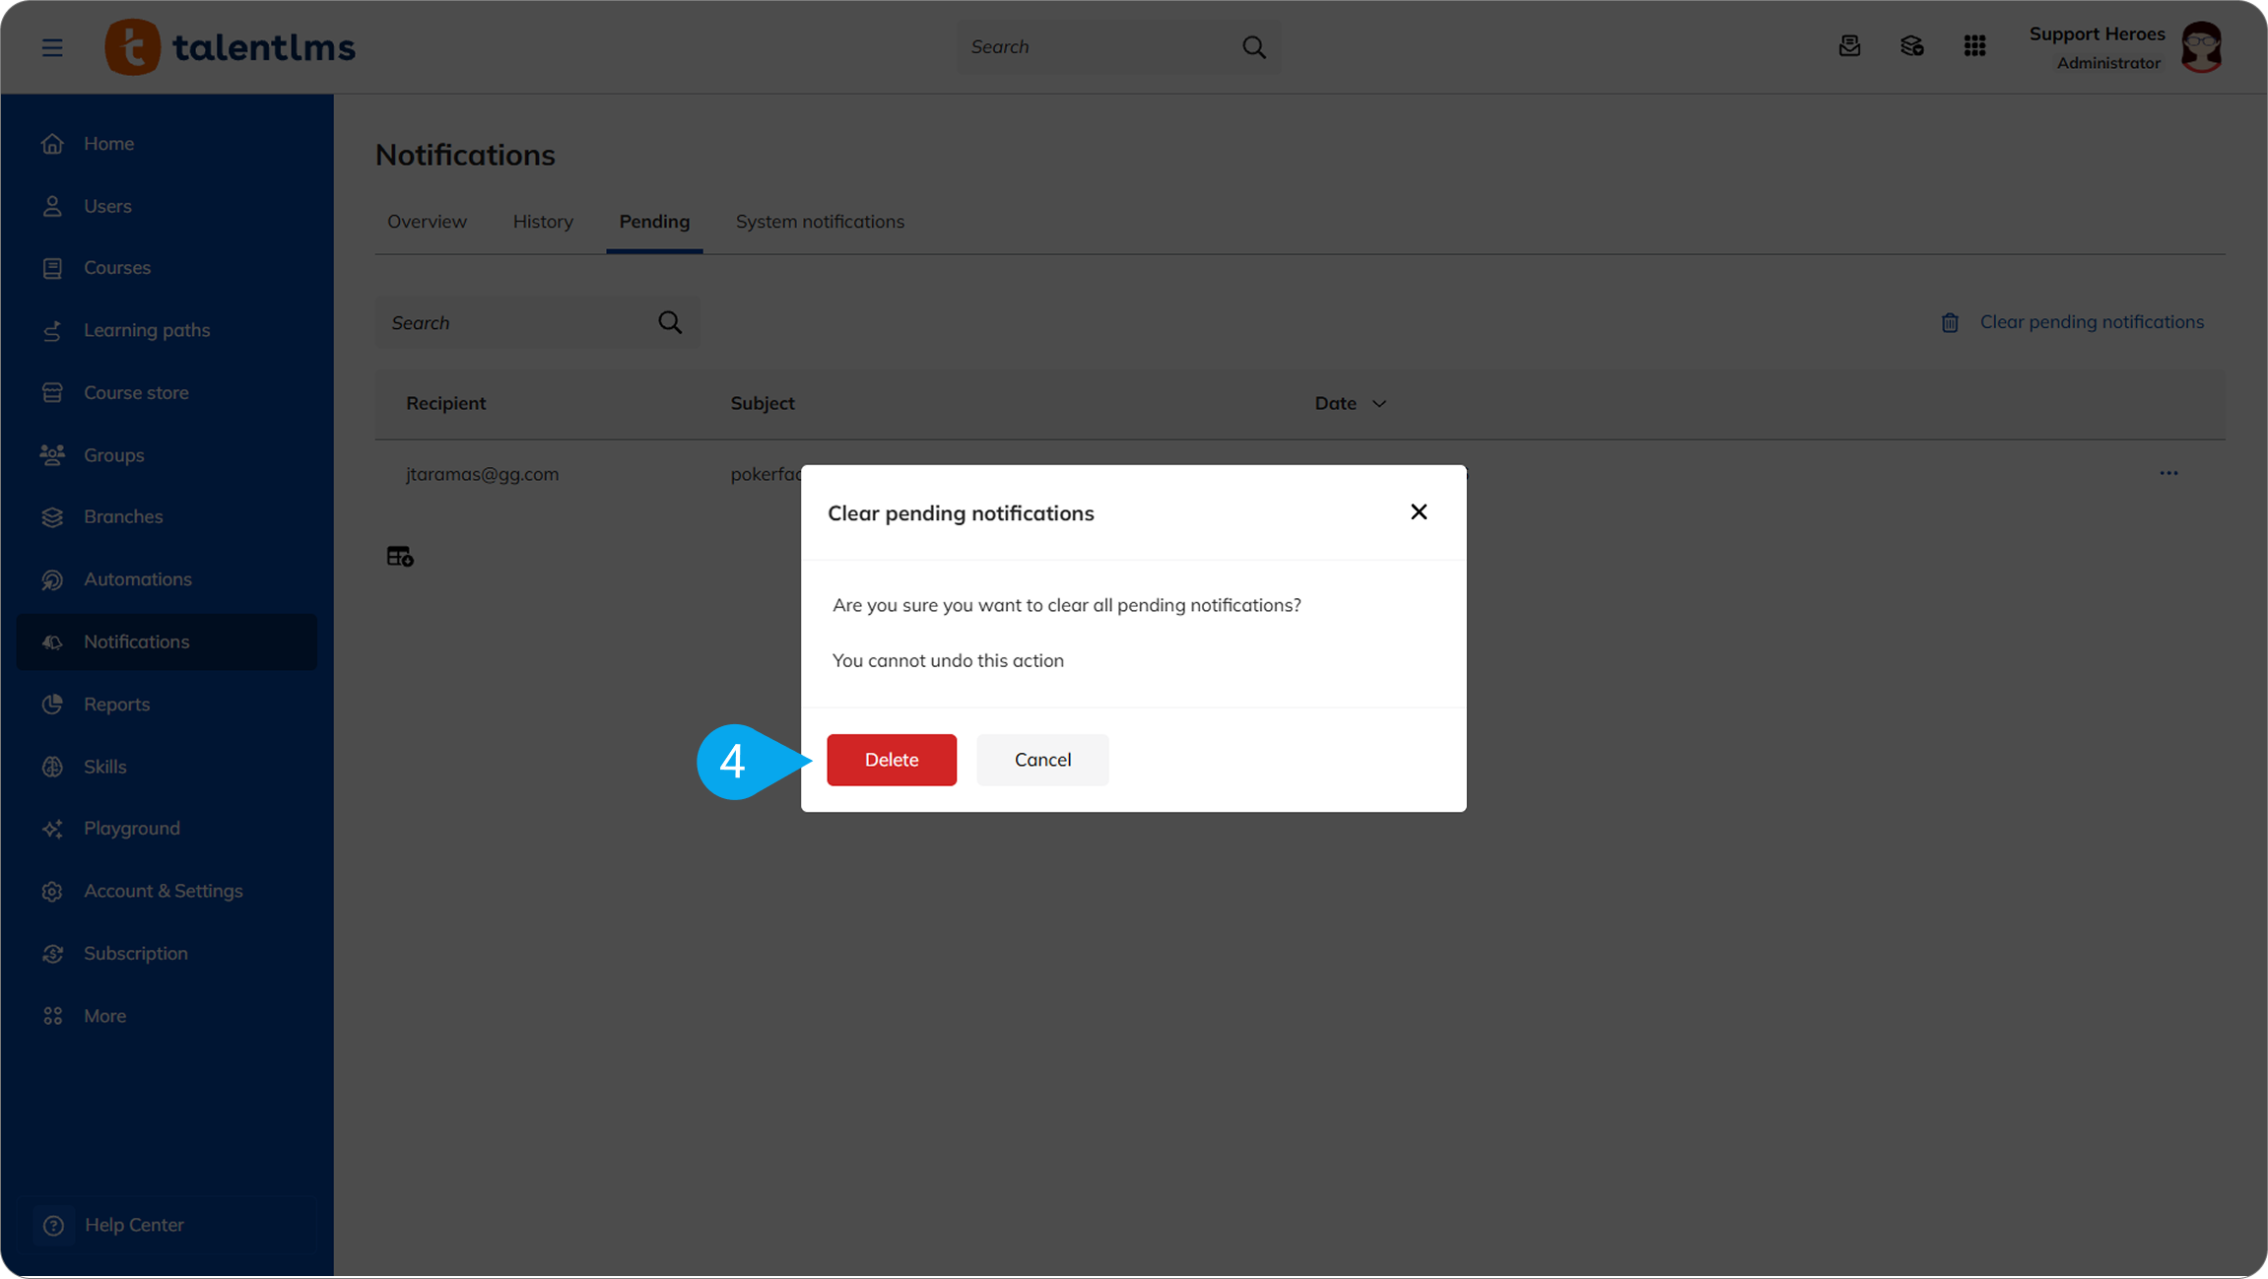
Task: Open the apps grid icon
Action: coord(1974,46)
